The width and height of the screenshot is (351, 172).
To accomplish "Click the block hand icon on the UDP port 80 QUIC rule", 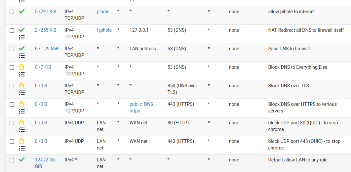I will pos(22,123).
